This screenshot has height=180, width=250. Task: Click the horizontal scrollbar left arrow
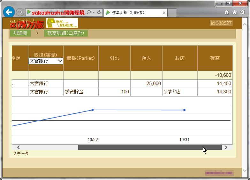pyautogui.click(x=19, y=148)
